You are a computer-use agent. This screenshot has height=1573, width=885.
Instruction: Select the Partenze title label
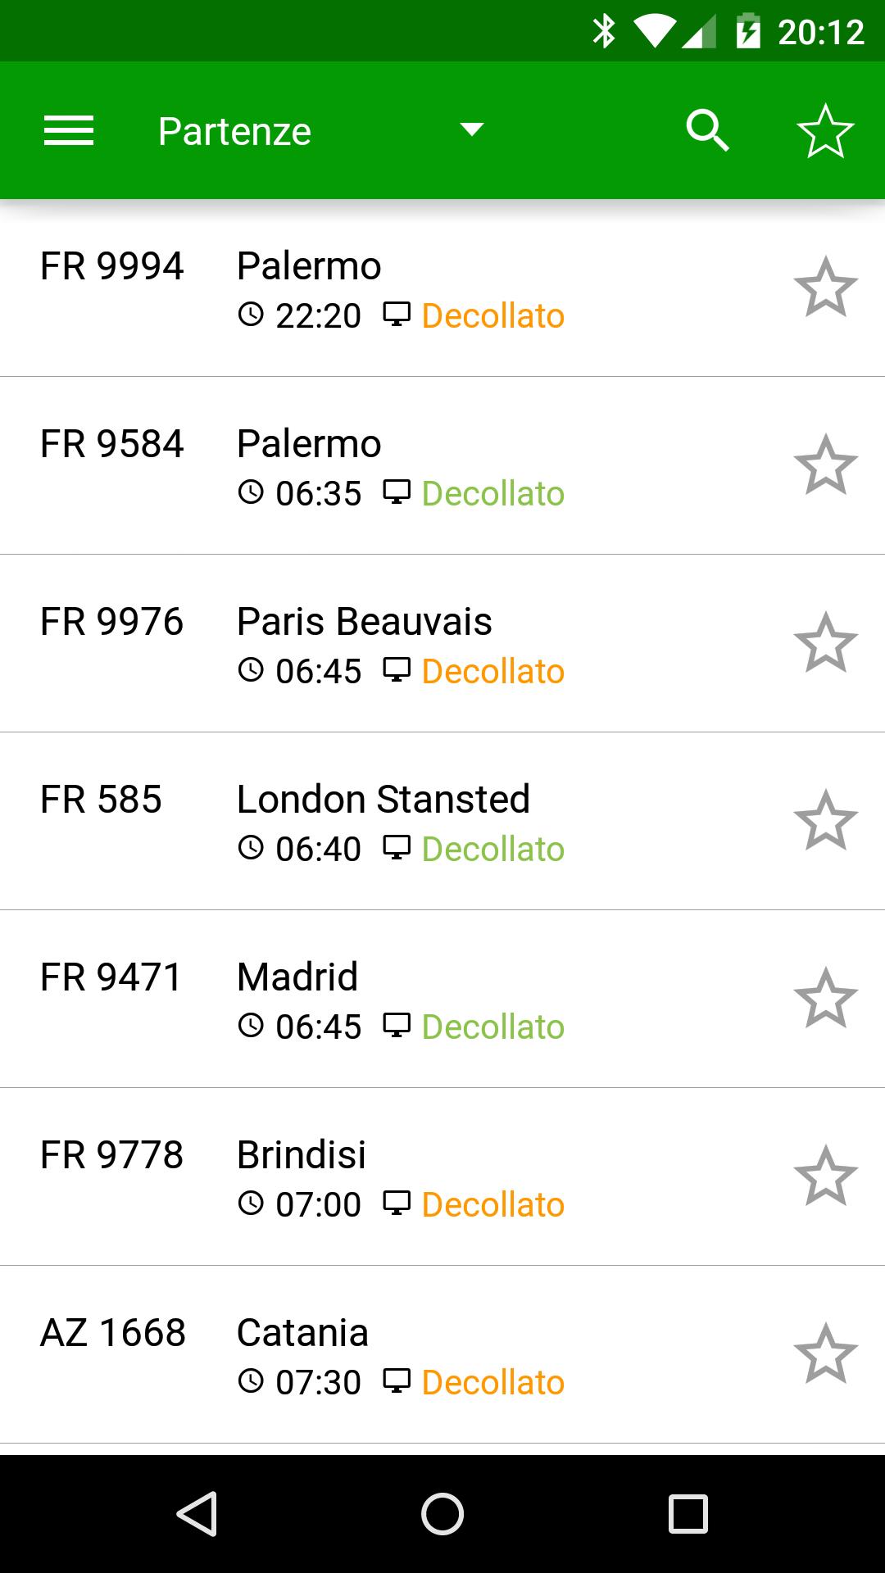pyautogui.click(x=234, y=131)
